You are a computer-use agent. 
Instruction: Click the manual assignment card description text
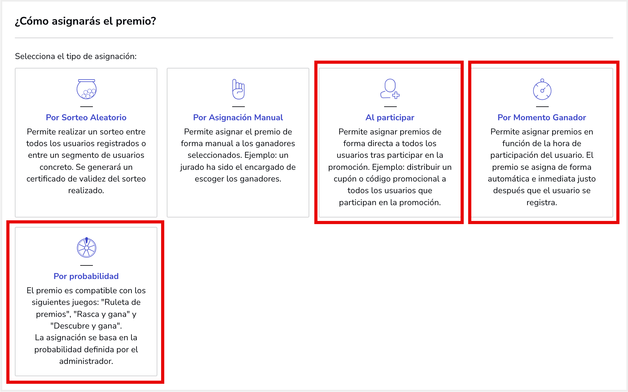(238, 155)
